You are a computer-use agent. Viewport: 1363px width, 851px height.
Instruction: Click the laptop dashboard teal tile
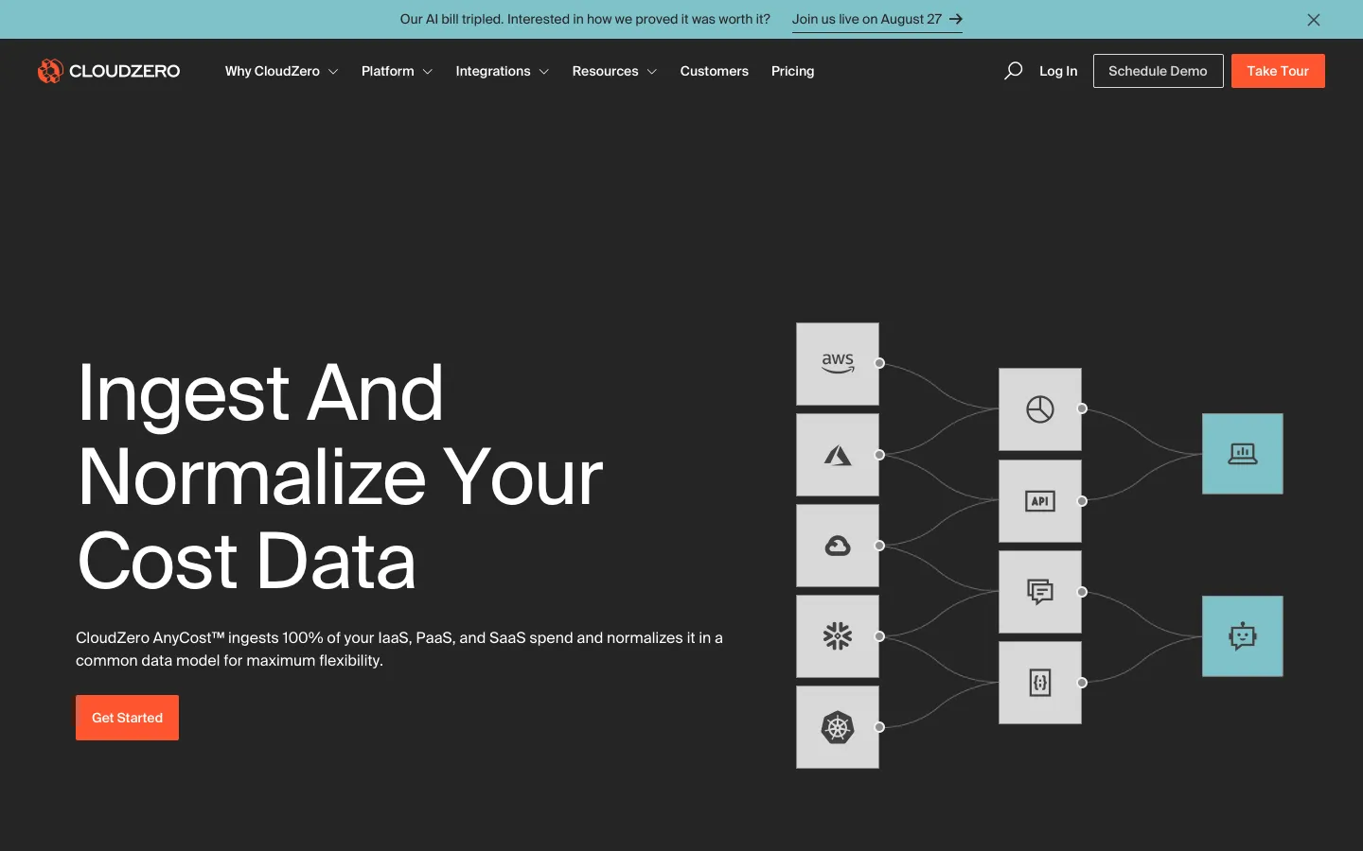1243,454
